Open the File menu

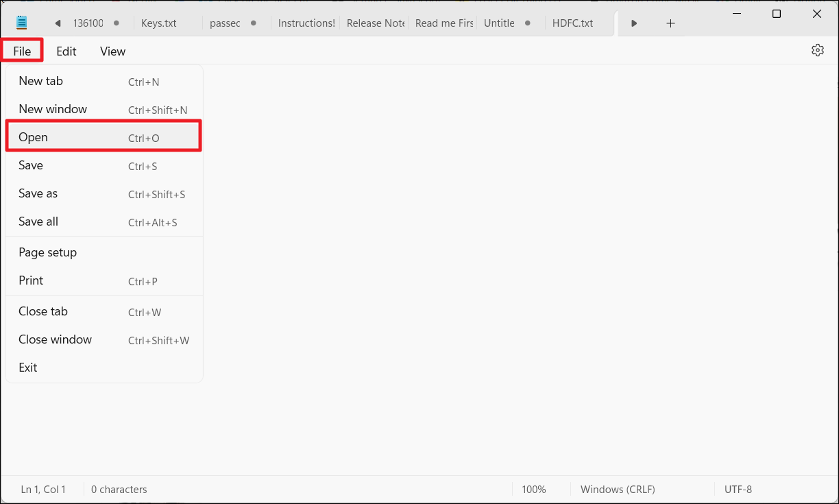click(x=22, y=51)
